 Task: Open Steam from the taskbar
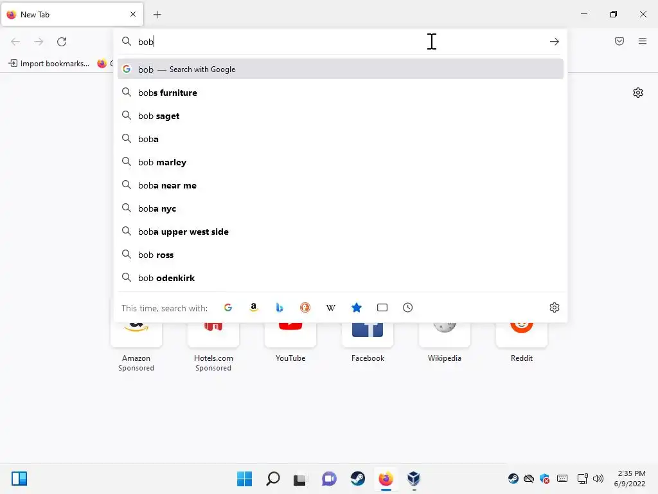point(357,479)
